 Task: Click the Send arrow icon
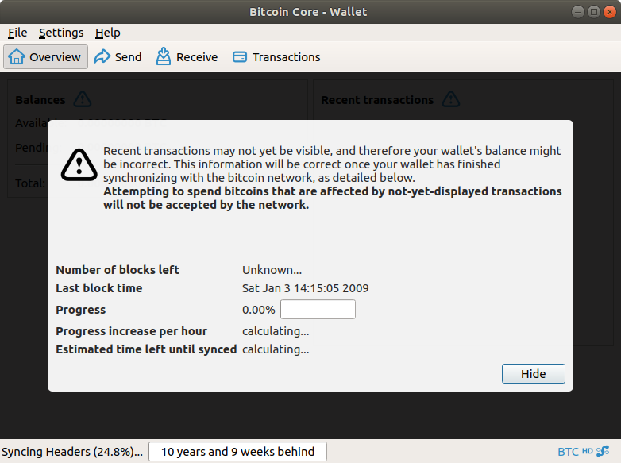pos(102,56)
